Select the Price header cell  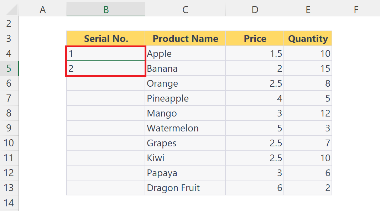pyautogui.click(x=255, y=38)
